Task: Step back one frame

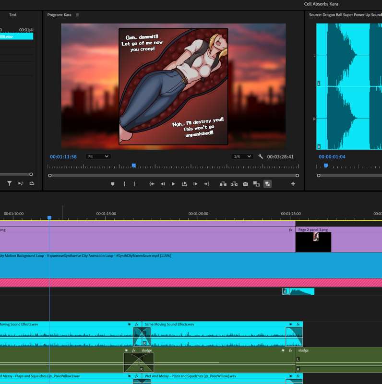Action: click(163, 184)
